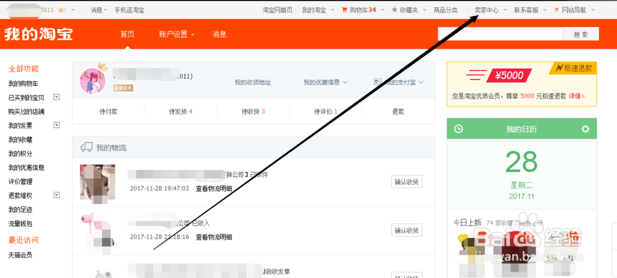Expand 我的支付宝 dropdown
The width and height of the screenshot is (617, 278).
pyautogui.click(x=421, y=82)
